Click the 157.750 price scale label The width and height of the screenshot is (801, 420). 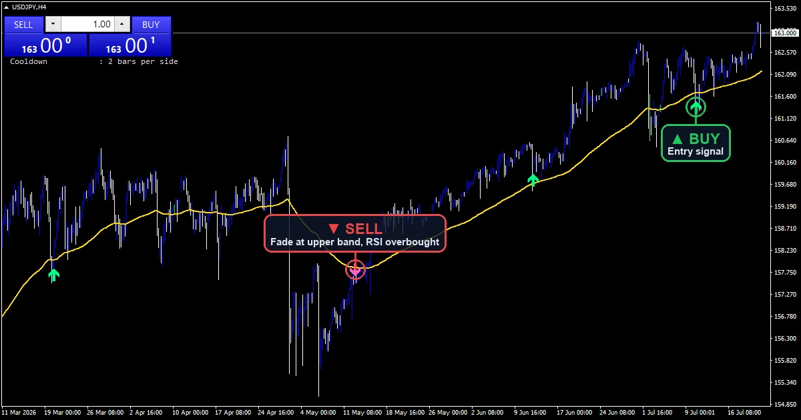click(784, 273)
